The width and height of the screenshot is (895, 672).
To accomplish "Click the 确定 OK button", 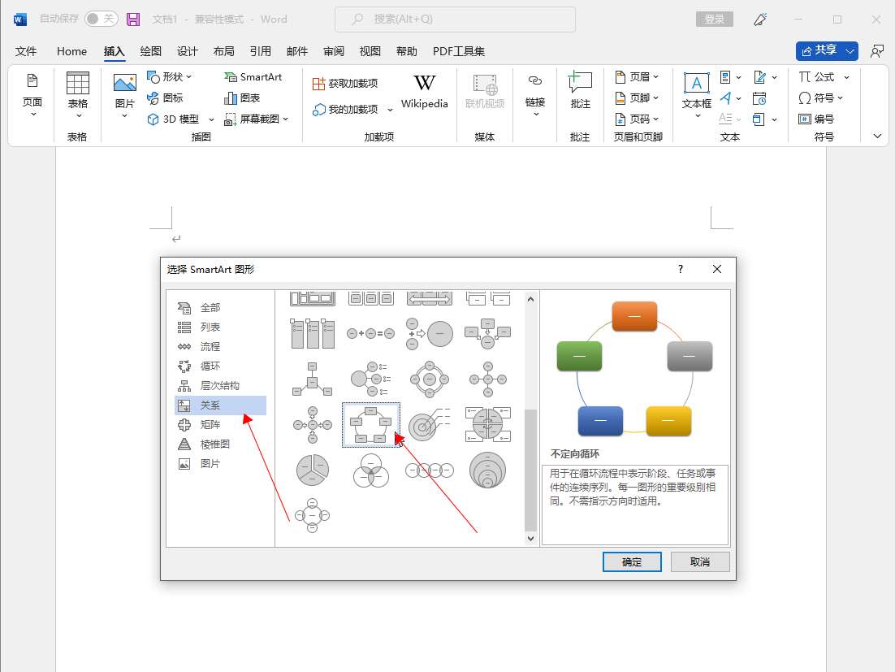I will pos(632,561).
